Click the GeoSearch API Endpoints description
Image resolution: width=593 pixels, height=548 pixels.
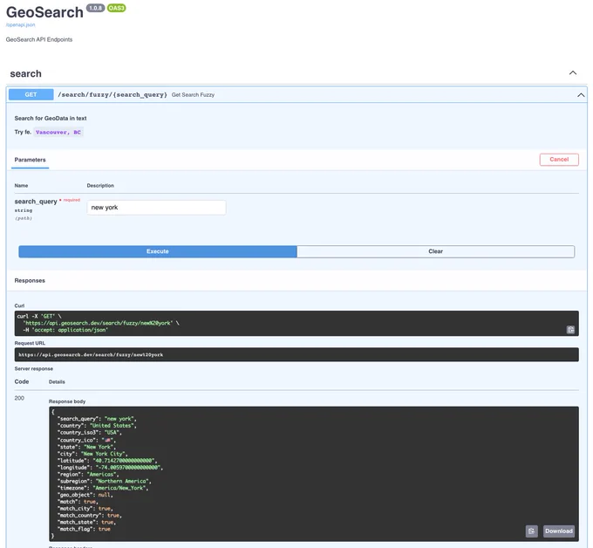click(39, 39)
